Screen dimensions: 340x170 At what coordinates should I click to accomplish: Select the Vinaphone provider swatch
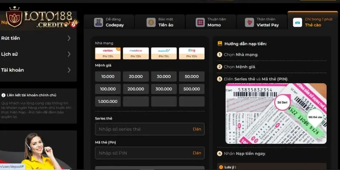pos(164,53)
